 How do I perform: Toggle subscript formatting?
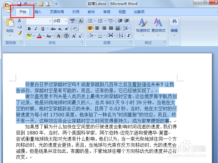pos(60,29)
